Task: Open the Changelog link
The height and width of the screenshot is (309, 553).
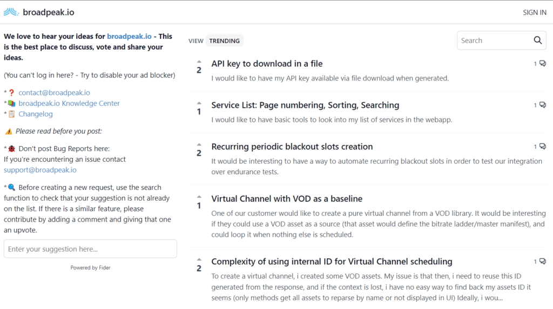Action: pyautogui.click(x=36, y=114)
